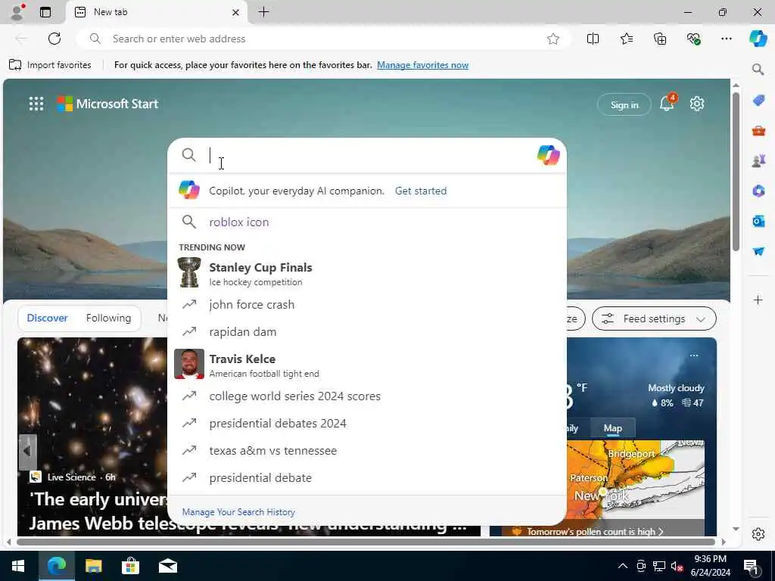Click the Sign in button
The width and height of the screenshot is (775, 581).
point(624,104)
